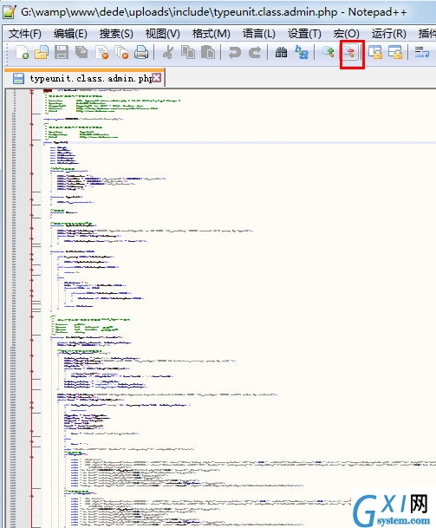Toggle synchronized vertical scrolling icon
Viewport: 436px width, 528px height.
(x=375, y=53)
